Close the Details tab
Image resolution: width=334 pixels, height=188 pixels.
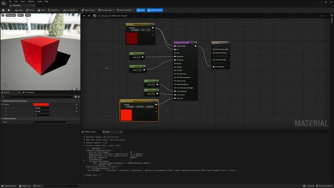click(x=19, y=92)
